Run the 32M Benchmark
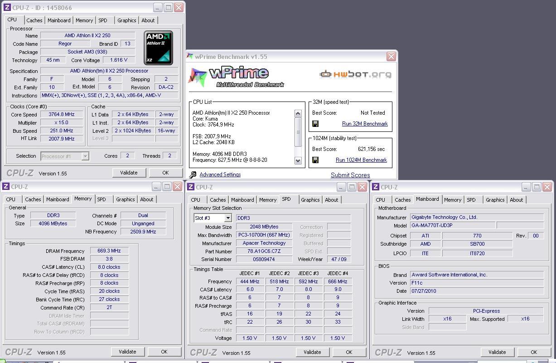Screen dimensions: 556x363 pos(365,124)
